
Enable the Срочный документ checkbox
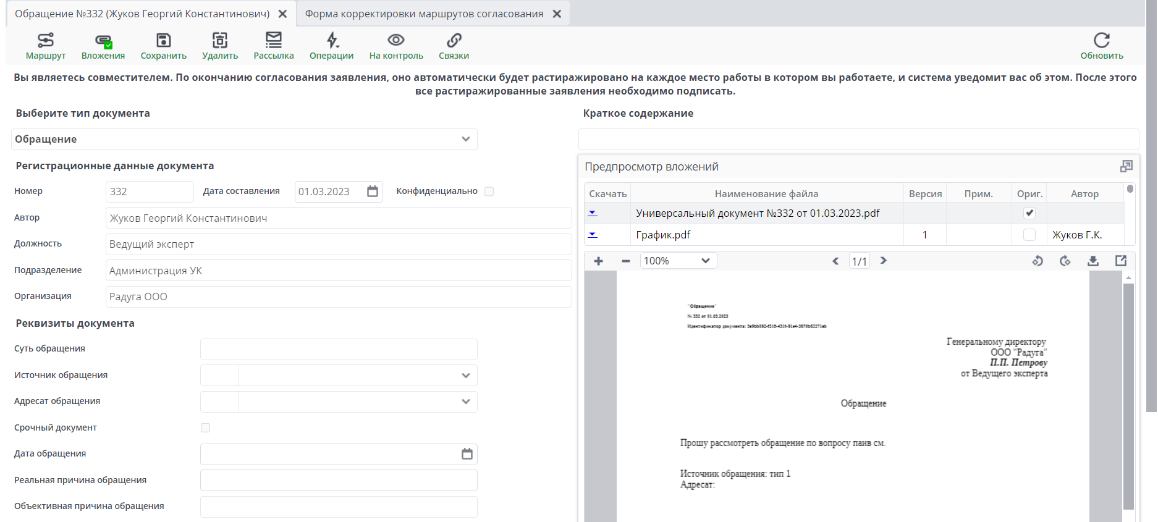pyautogui.click(x=205, y=427)
